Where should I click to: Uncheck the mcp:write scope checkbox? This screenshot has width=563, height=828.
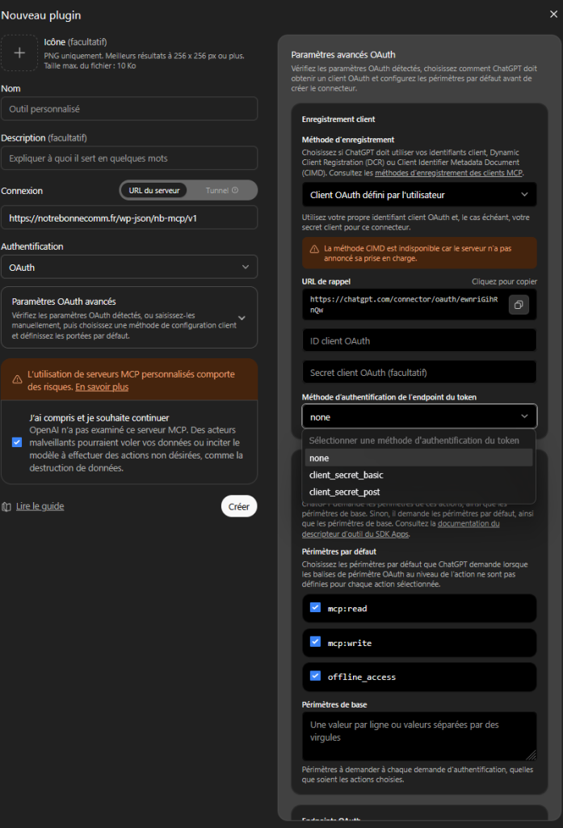click(x=315, y=641)
